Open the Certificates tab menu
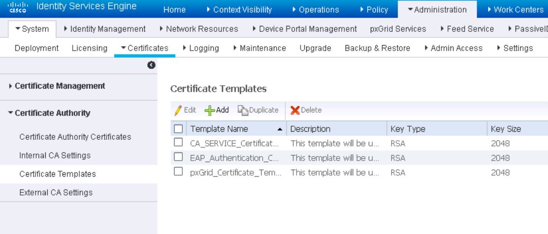This screenshot has width=548, height=234. pos(145,48)
